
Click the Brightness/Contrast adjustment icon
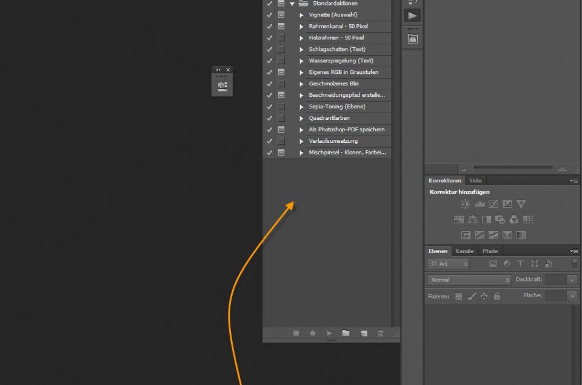point(466,205)
